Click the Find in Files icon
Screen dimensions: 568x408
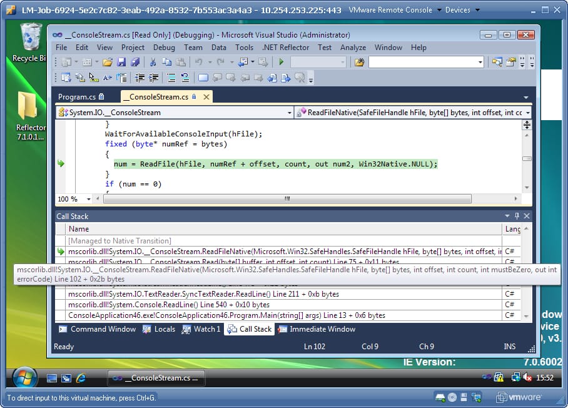pyautogui.click(x=359, y=62)
